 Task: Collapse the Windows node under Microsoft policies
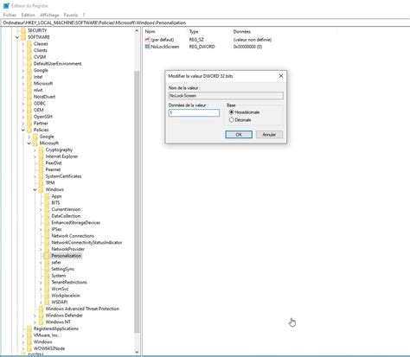point(35,189)
